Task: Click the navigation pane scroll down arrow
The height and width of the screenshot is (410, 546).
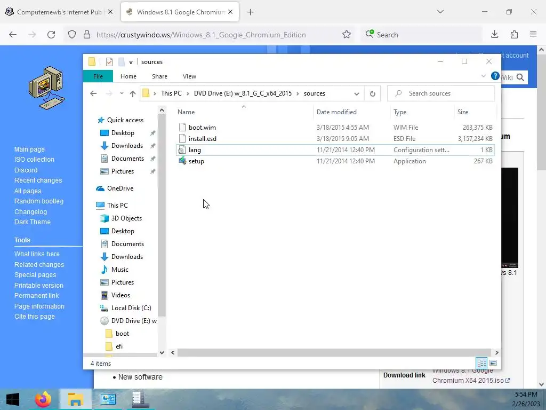Action: tap(162, 352)
